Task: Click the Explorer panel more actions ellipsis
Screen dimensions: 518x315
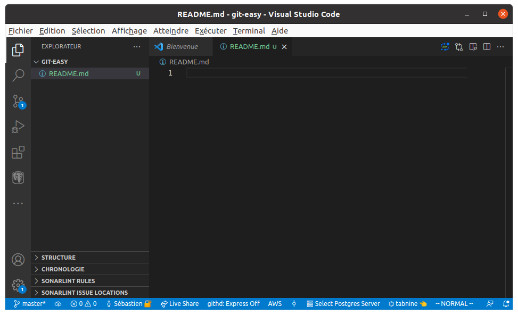Action: [137, 46]
